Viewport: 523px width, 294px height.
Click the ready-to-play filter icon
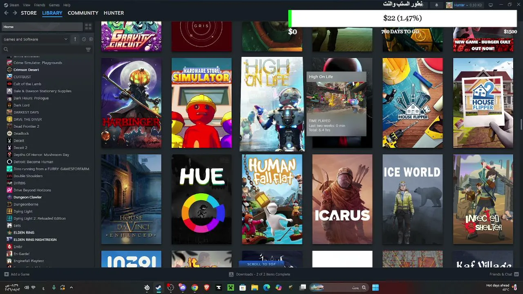tap(91, 39)
